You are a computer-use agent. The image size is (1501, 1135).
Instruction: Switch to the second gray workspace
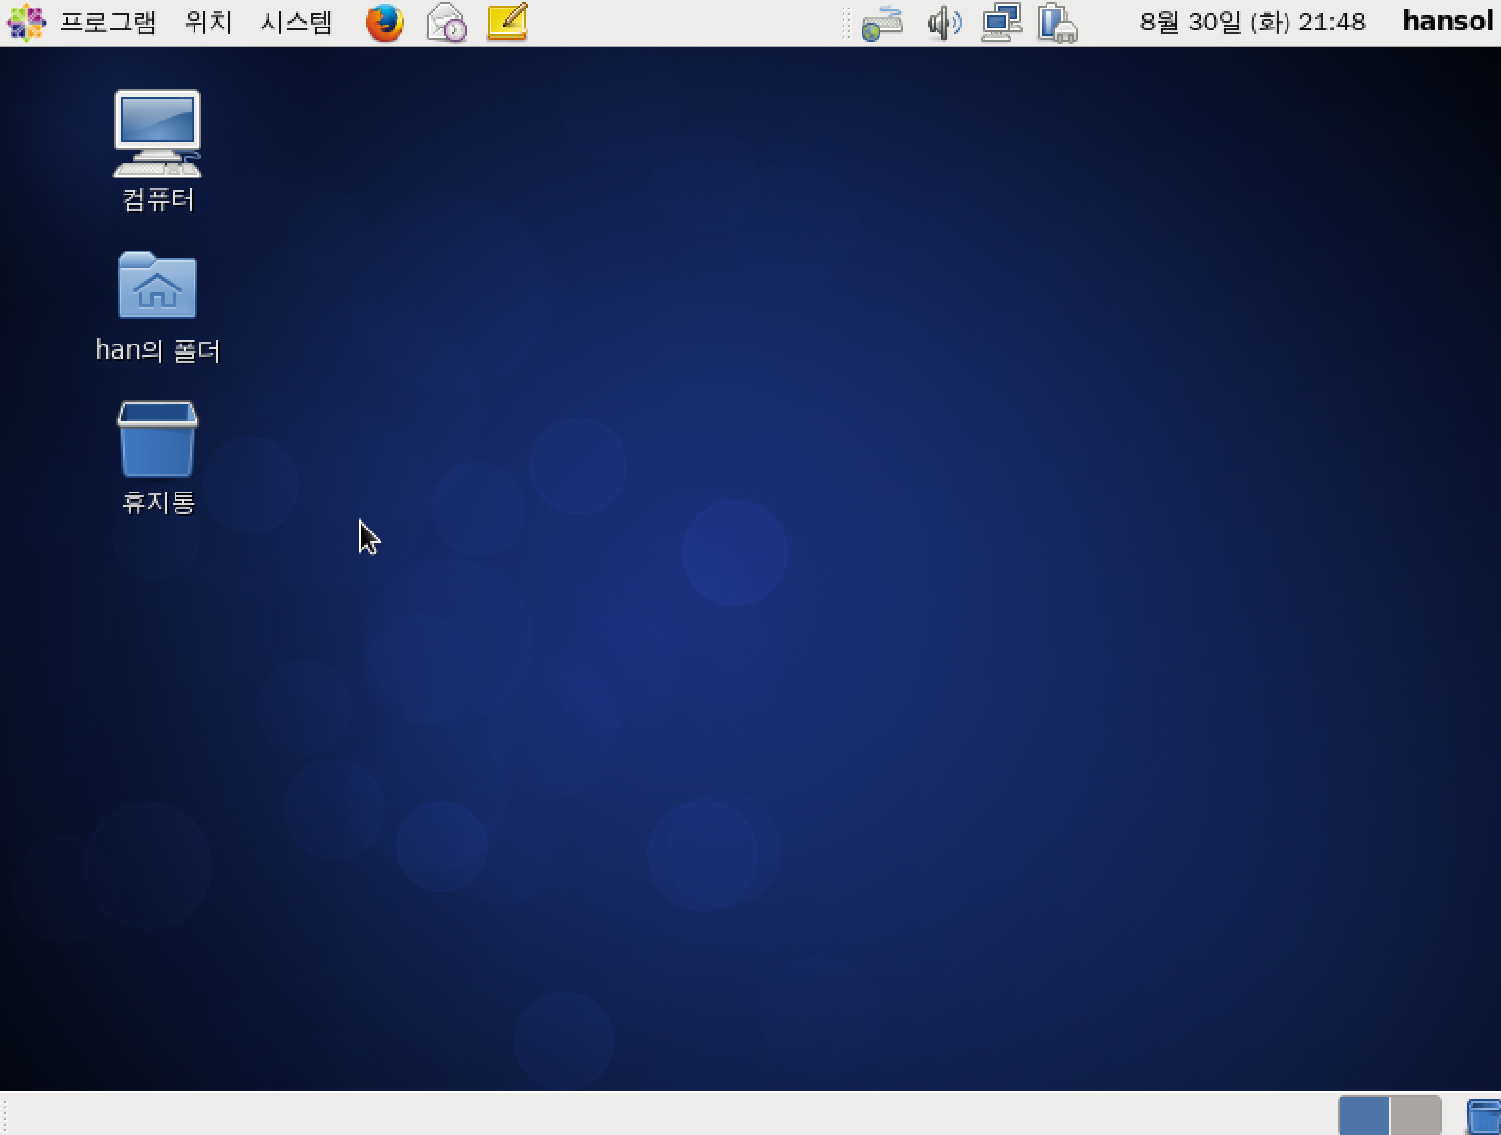coord(1416,1116)
